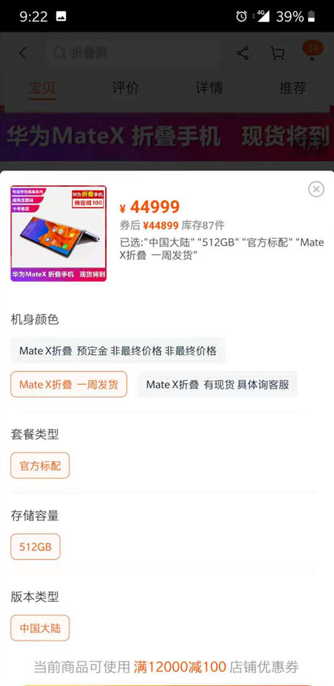This screenshot has height=686, width=334.
Task: Tap the orange 24 notification badge
Action: coord(312,49)
